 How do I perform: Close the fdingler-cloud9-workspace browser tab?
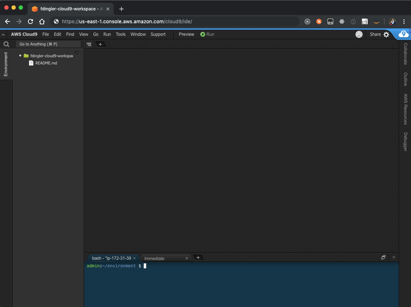tap(108, 9)
